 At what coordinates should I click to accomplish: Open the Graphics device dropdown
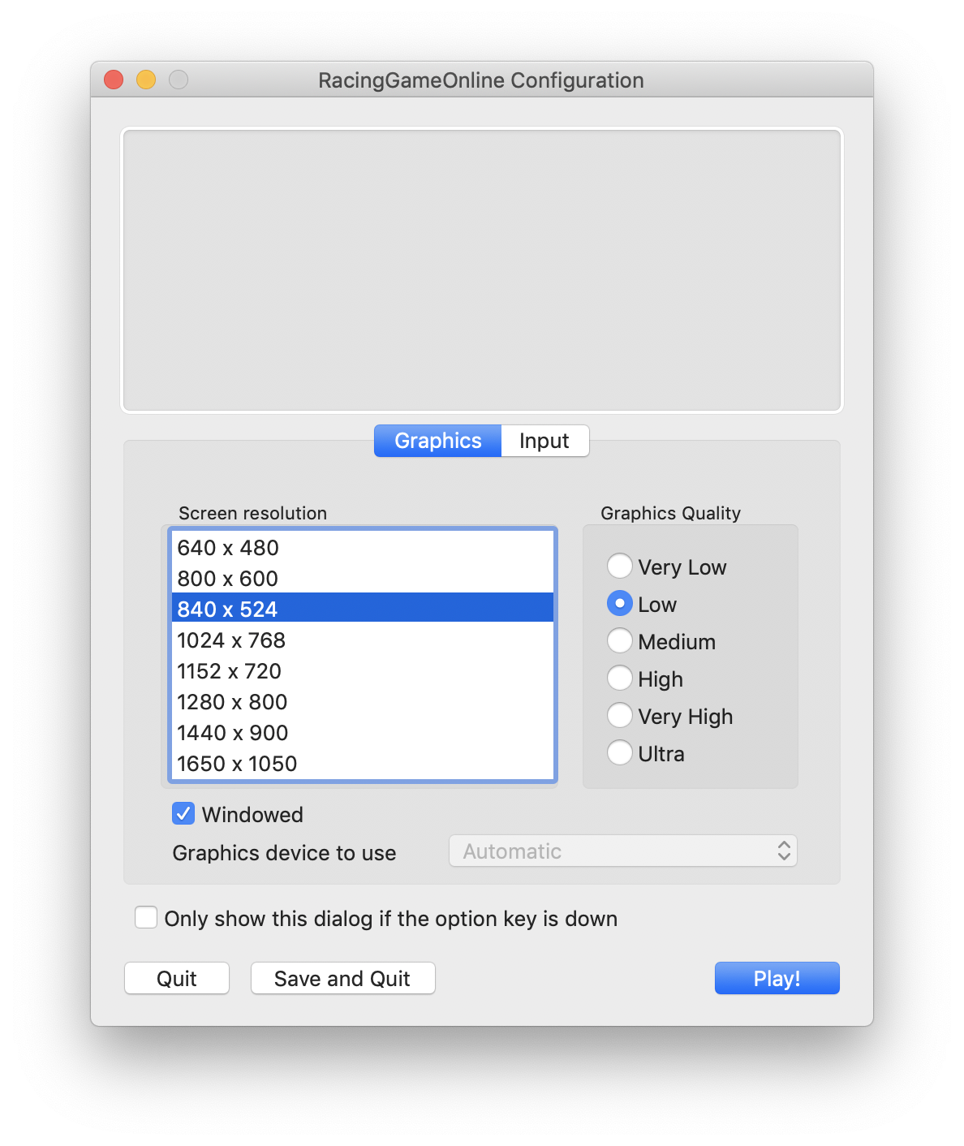click(x=622, y=851)
